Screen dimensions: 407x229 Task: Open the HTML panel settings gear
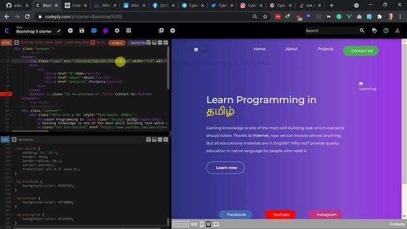click(x=17, y=43)
